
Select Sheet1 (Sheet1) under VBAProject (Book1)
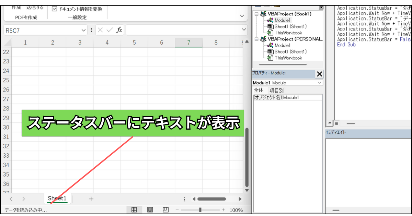tap(290, 26)
